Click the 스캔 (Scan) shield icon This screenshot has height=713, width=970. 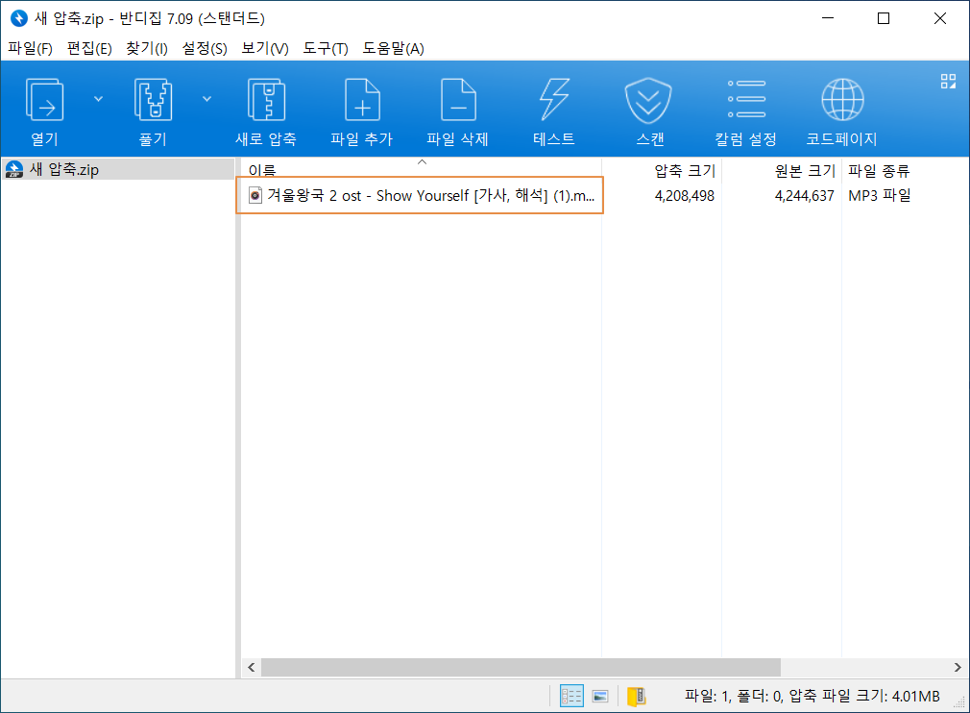click(648, 100)
